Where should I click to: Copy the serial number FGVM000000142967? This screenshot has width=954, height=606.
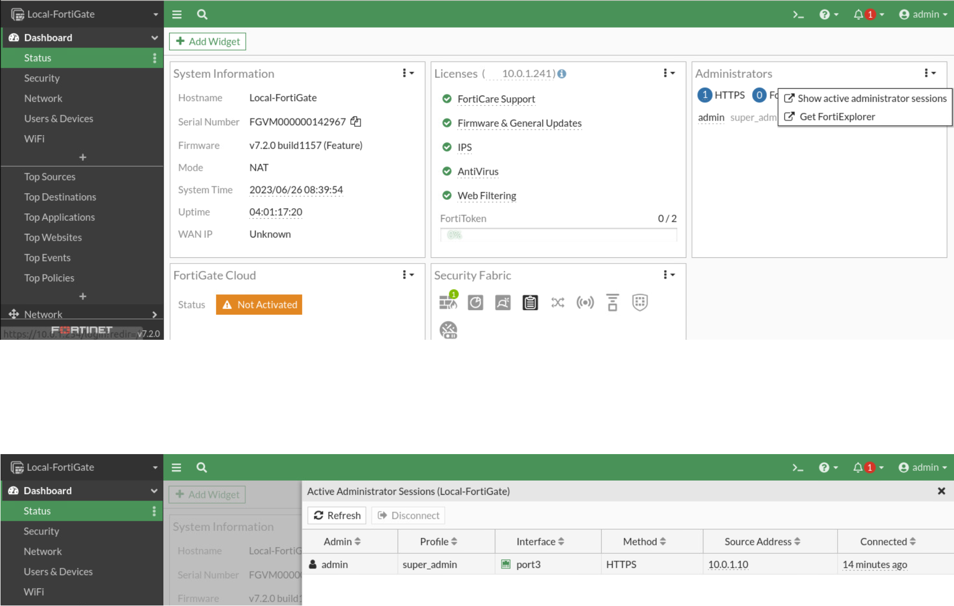[x=356, y=122]
